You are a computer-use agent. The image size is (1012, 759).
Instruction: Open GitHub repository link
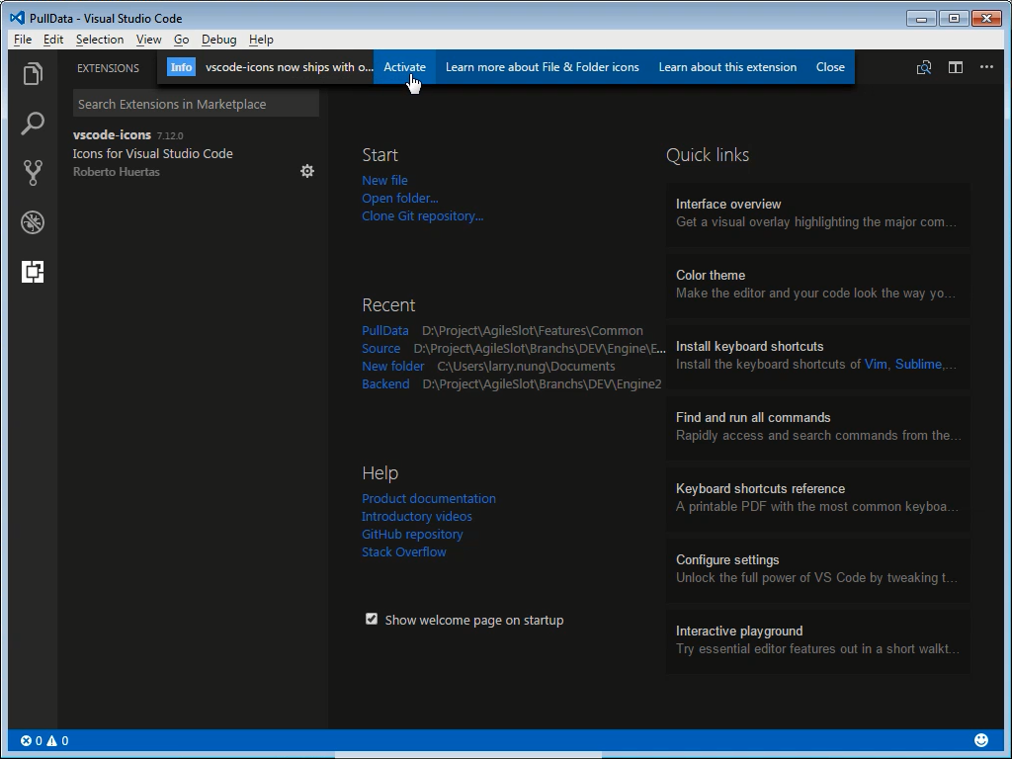(x=412, y=535)
